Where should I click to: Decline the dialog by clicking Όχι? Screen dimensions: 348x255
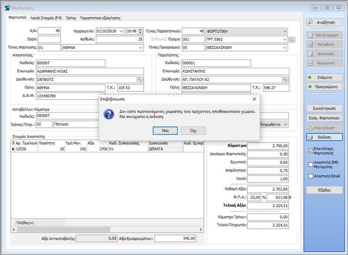(193, 131)
